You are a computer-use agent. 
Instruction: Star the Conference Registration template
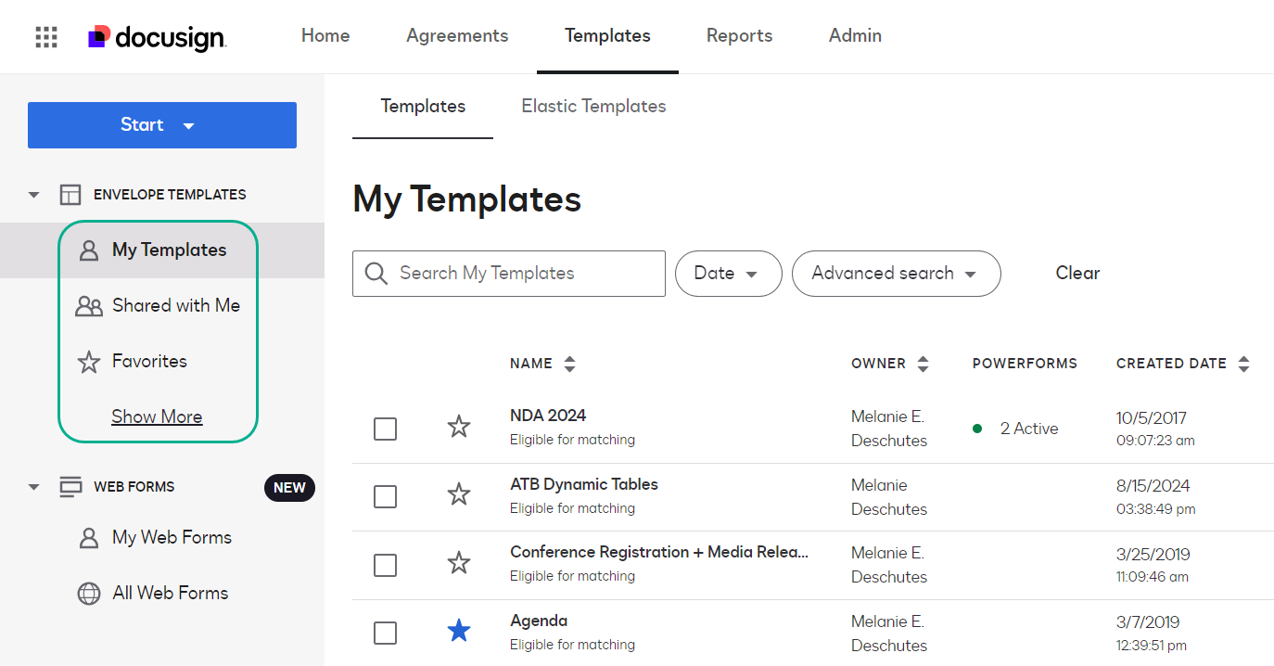pos(459,563)
